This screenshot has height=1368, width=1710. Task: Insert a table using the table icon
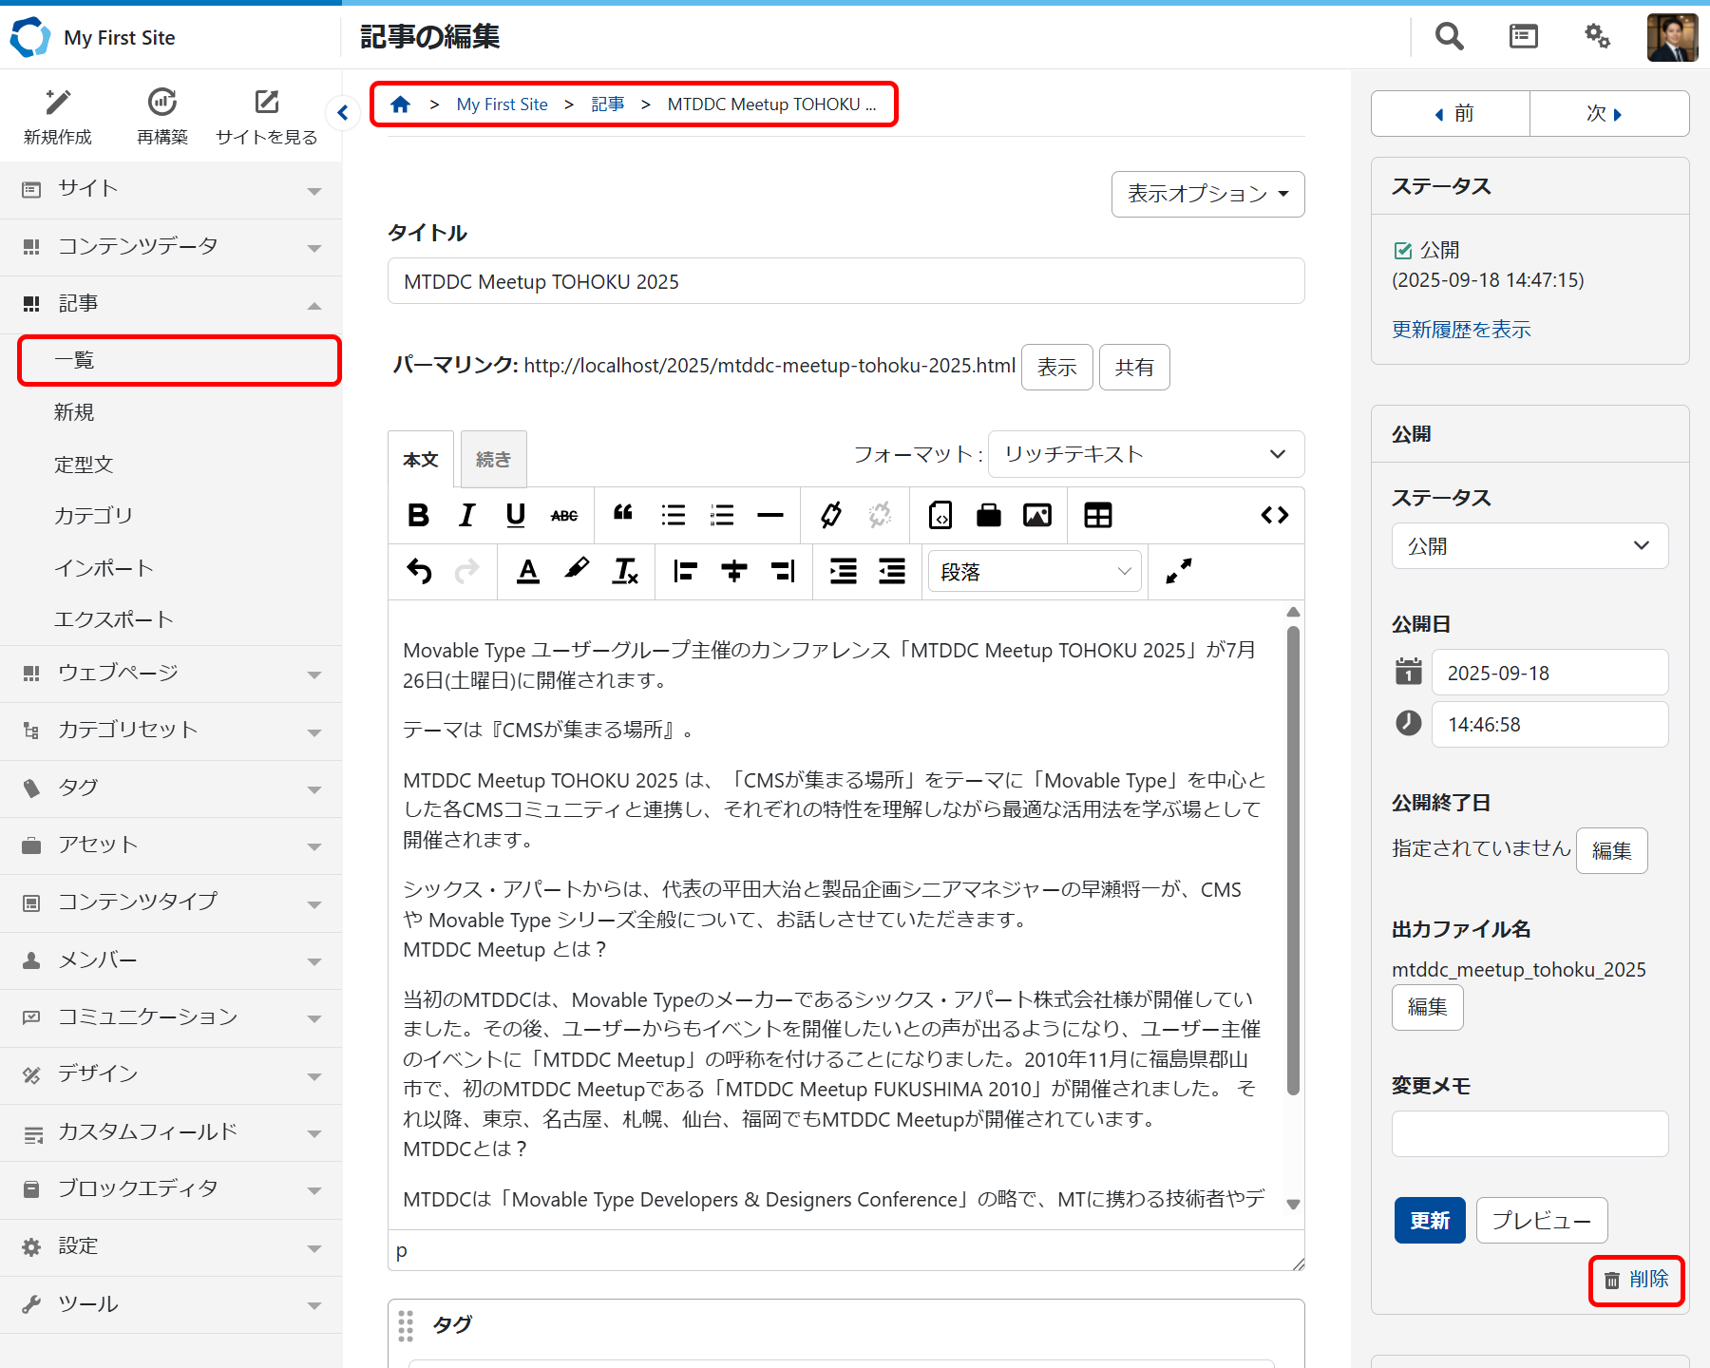pyautogui.click(x=1097, y=515)
